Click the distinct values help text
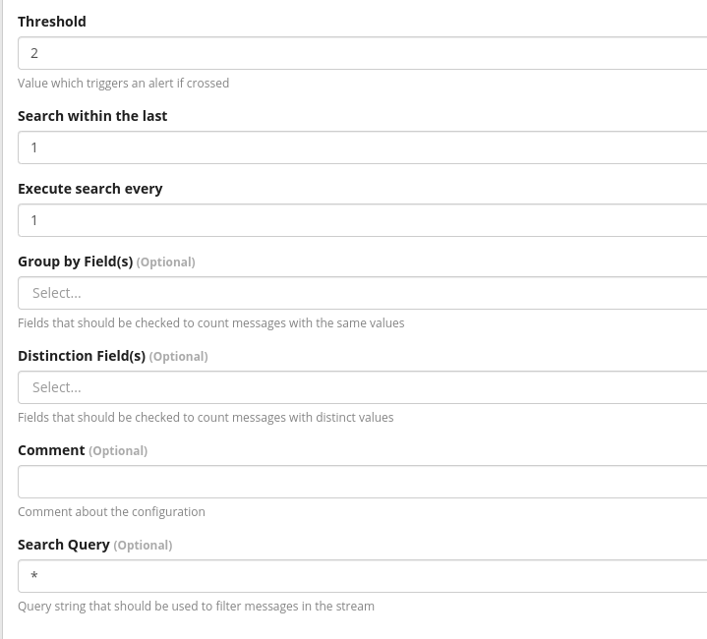The image size is (707, 639). tap(206, 418)
